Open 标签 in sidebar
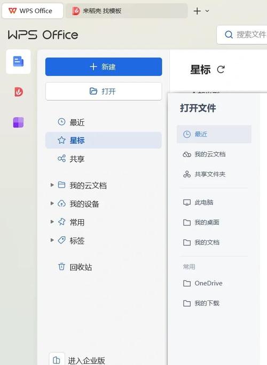The height and width of the screenshot is (365, 267). 77,240
